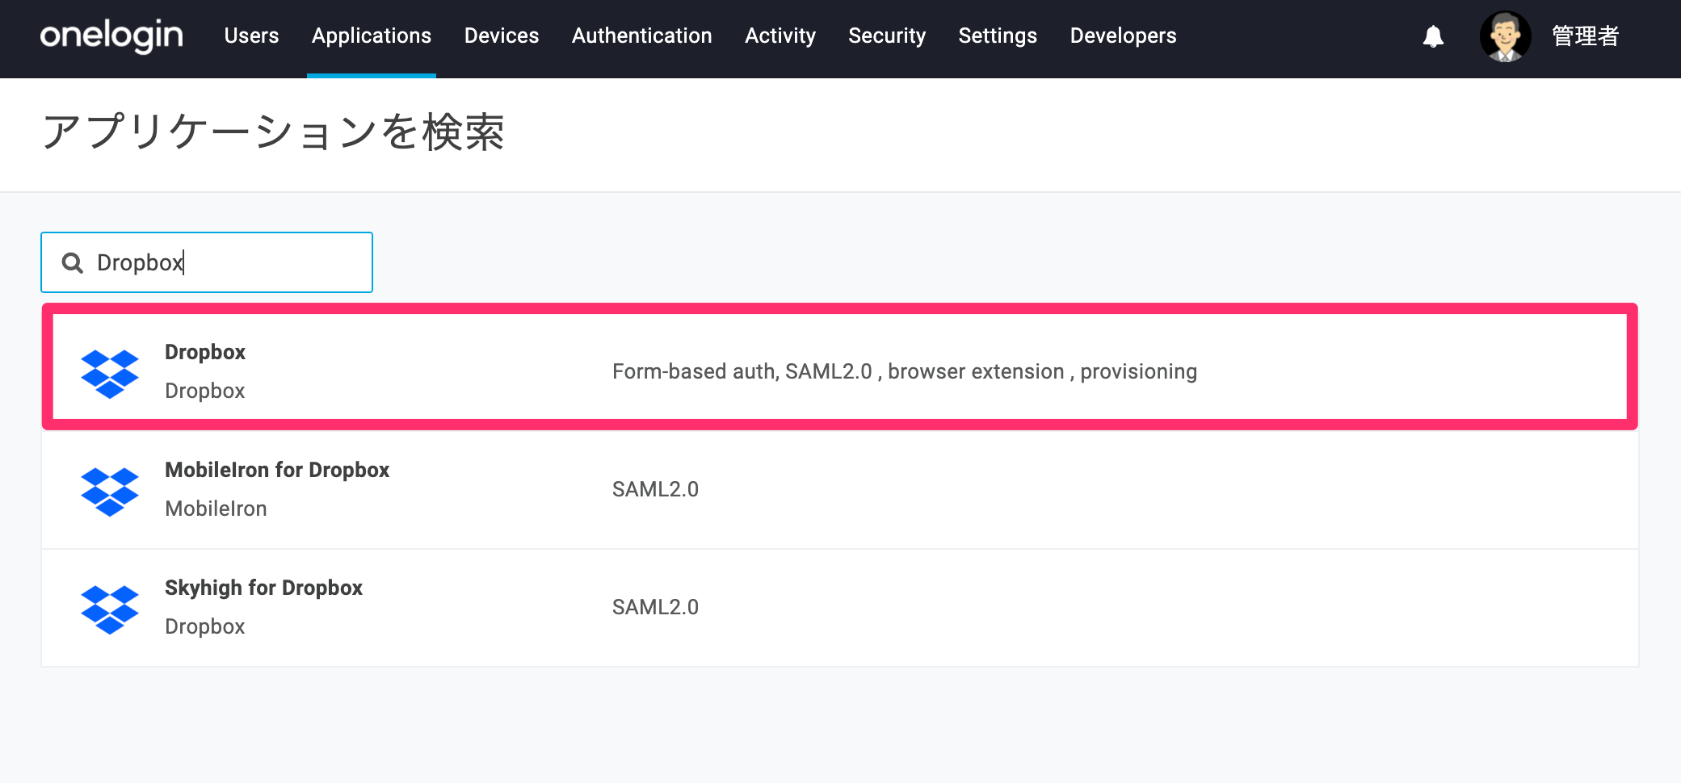Open the Applications menu

[x=372, y=36]
